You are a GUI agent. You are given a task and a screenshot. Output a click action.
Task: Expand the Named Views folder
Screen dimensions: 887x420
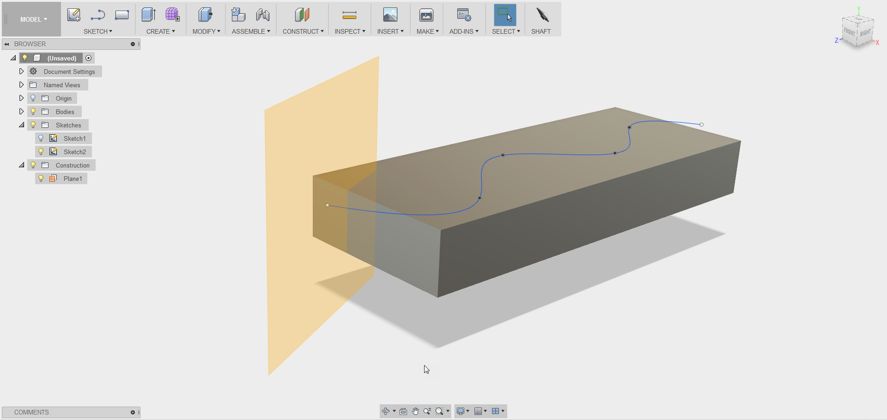pos(21,84)
